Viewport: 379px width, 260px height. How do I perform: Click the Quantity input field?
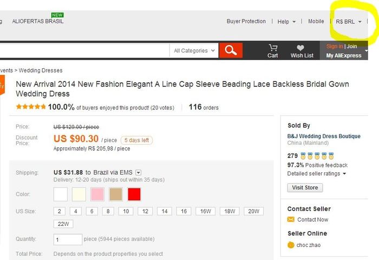pos(68,239)
